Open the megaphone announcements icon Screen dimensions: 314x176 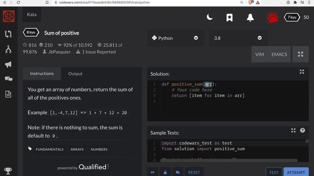[x=8, y=65]
